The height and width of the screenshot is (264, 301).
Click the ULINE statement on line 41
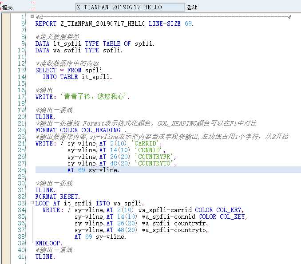pos(45,256)
